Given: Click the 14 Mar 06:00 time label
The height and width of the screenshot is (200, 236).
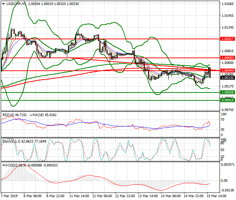Looking at the screenshot, I should click(171, 196).
